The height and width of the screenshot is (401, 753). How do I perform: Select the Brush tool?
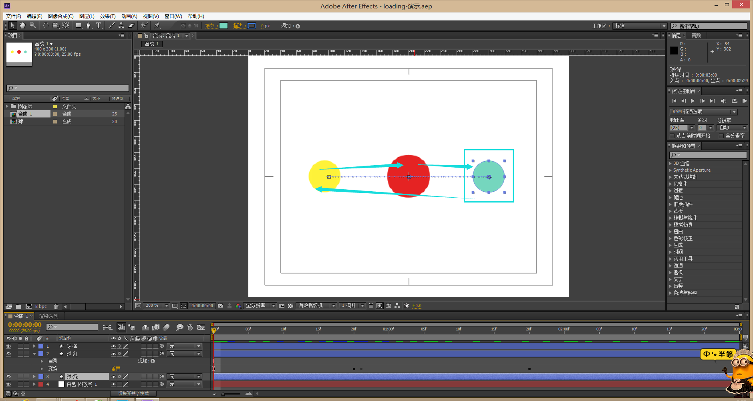[x=111, y=26]
